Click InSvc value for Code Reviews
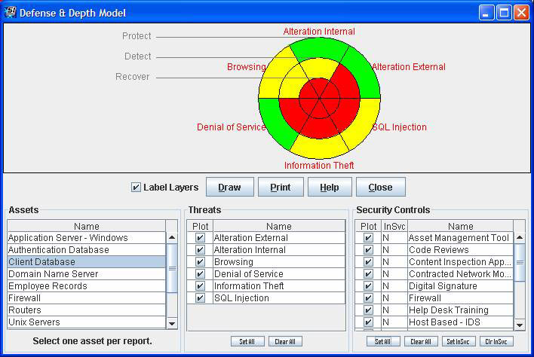The height and width of the screenshot is (357, 534). coord(394,250)
